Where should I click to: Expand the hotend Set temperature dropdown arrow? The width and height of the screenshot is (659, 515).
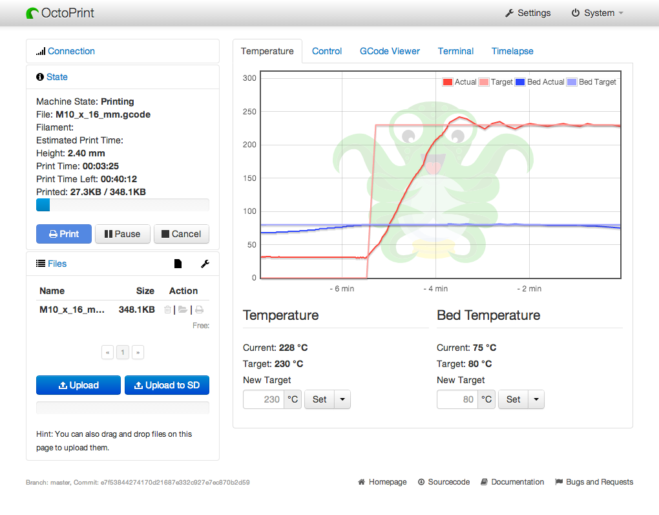[x=342, y=399]
